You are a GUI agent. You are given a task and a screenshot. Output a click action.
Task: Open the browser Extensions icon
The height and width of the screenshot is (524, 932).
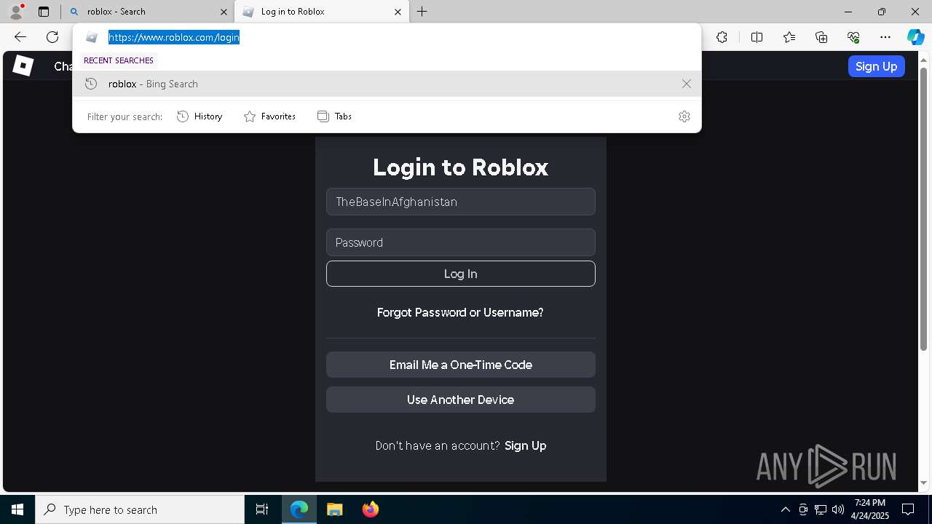tap(722, 37)
